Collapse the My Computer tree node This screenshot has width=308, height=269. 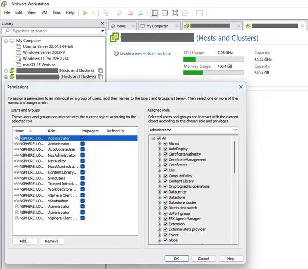click(6, 41)
